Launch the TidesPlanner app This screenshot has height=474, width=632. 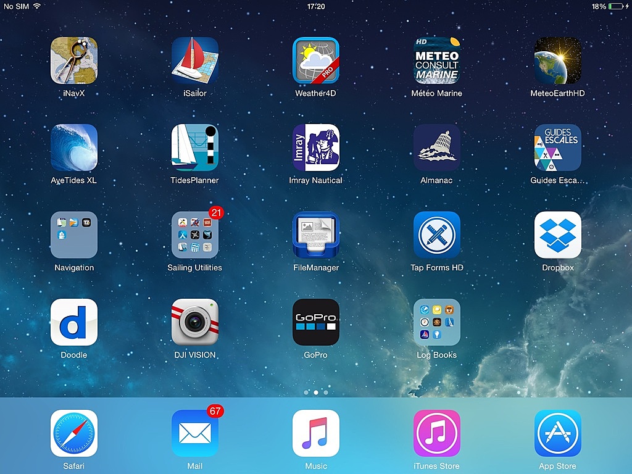point(194,148)
